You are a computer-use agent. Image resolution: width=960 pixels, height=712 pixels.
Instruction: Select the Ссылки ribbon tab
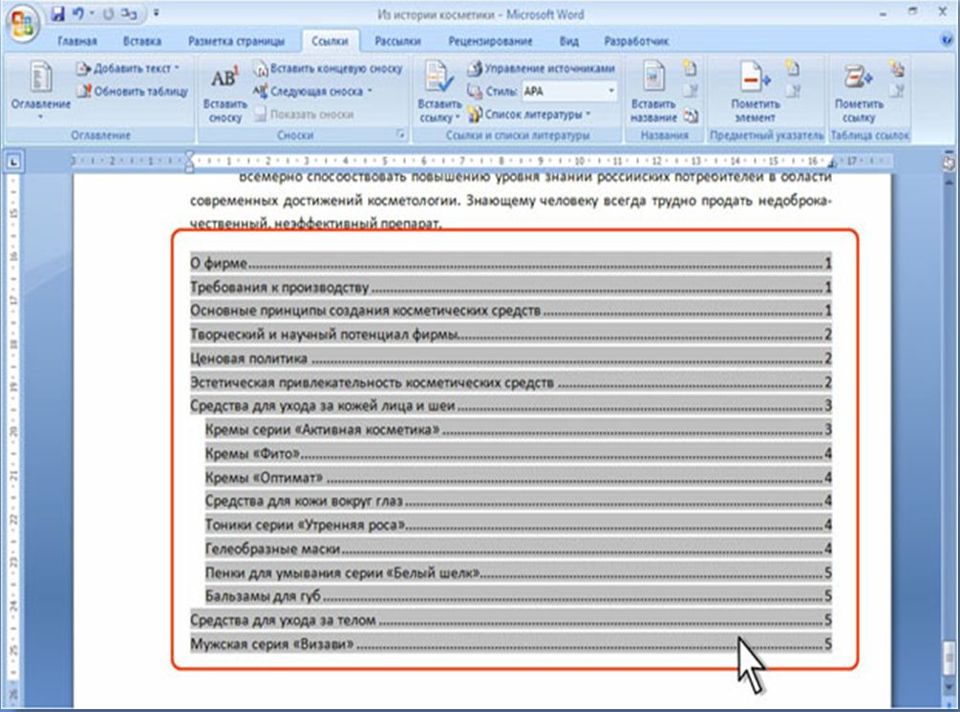330,41
